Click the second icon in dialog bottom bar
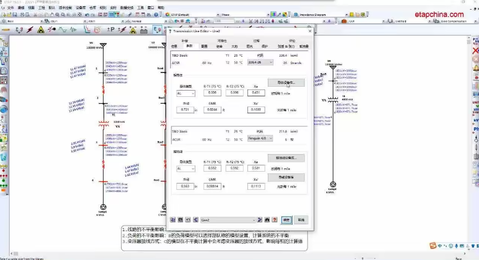Screen dimensions: 479x260 pyautogui.click(x=181, y=219)
